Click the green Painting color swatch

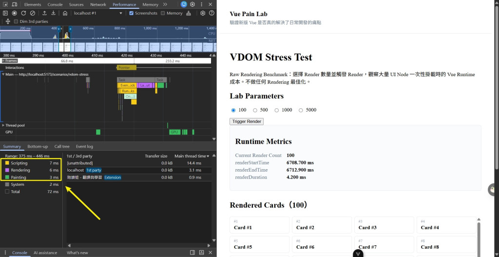click(7, 178)
